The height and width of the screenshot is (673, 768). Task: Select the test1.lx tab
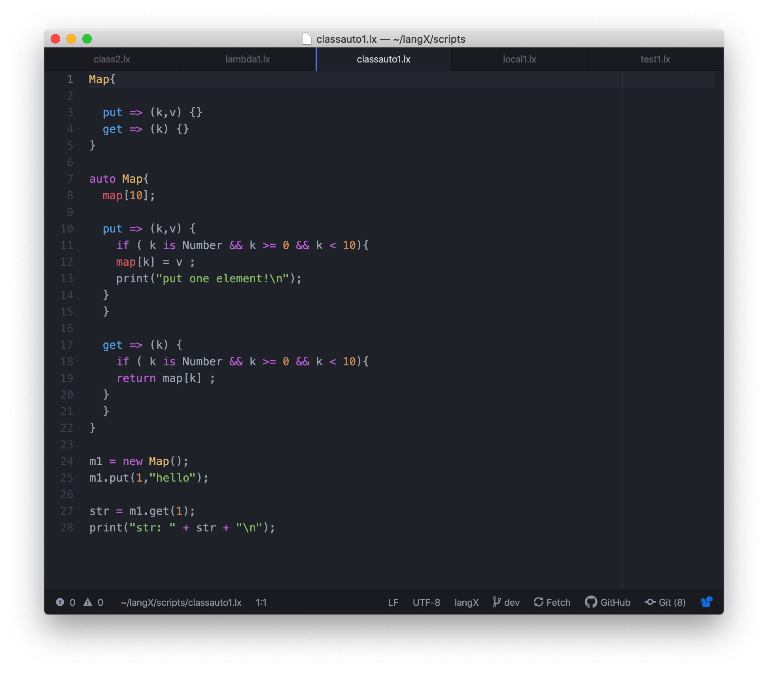click(x=655, y=59)
